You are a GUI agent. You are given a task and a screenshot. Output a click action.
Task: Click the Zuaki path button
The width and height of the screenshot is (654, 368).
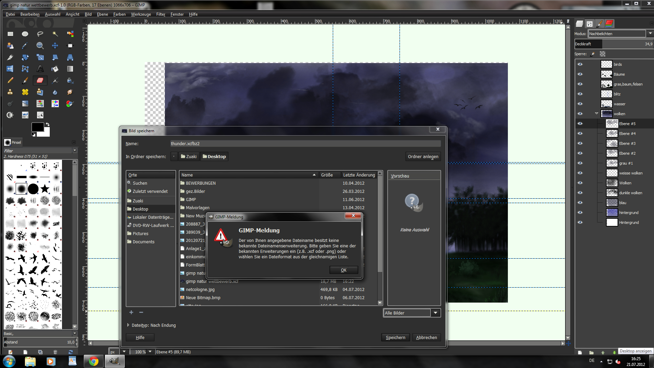(x=189, y=156)
